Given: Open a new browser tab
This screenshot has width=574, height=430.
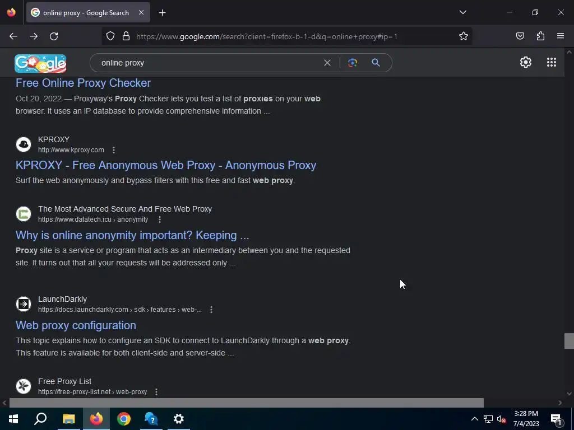Looking at the screenshot, I should (162, 13).
